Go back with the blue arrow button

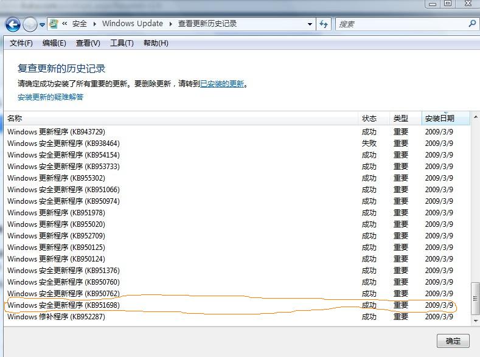tap(13, 24)
